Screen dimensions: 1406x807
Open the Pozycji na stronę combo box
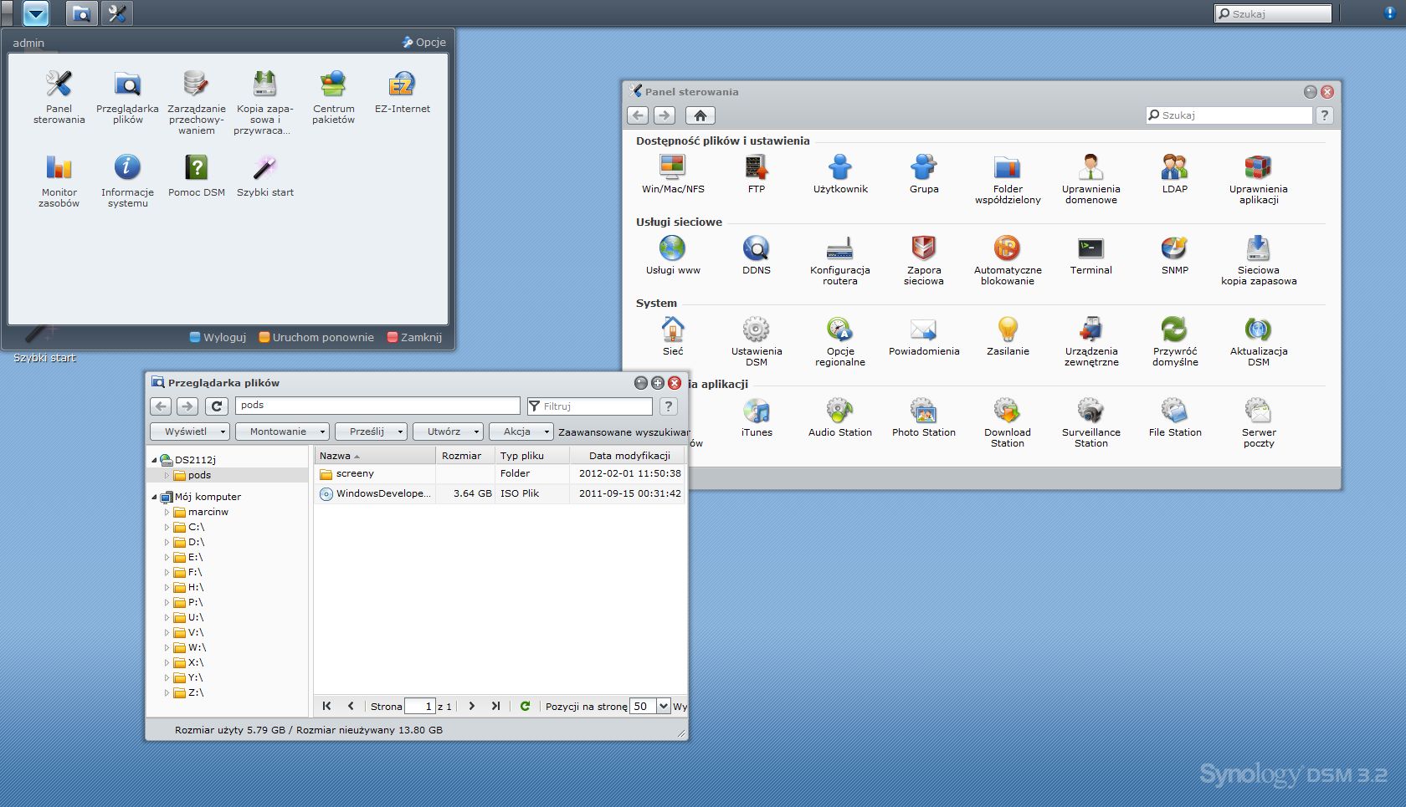pos(664,706)
